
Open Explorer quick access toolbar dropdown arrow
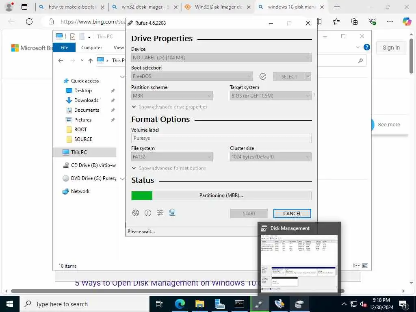(89, 37)
